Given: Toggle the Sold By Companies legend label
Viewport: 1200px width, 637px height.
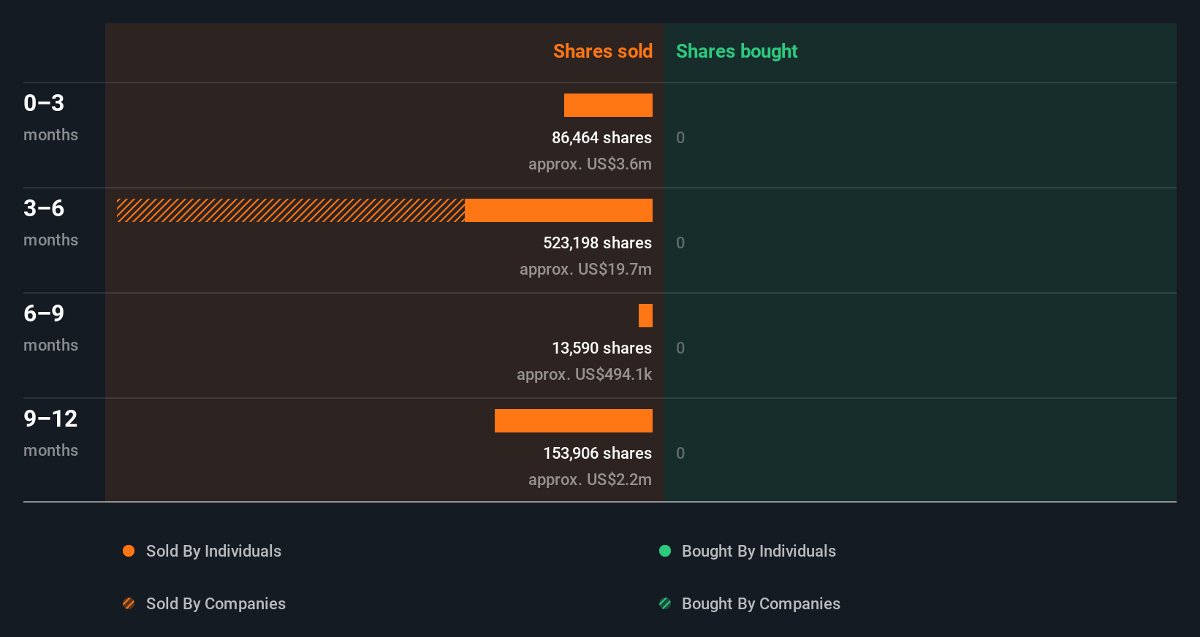Looking at the screenshot, I should tap(216, 603).
